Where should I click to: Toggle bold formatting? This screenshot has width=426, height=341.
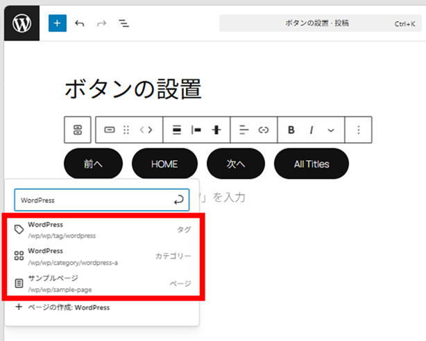pos(291,130)
